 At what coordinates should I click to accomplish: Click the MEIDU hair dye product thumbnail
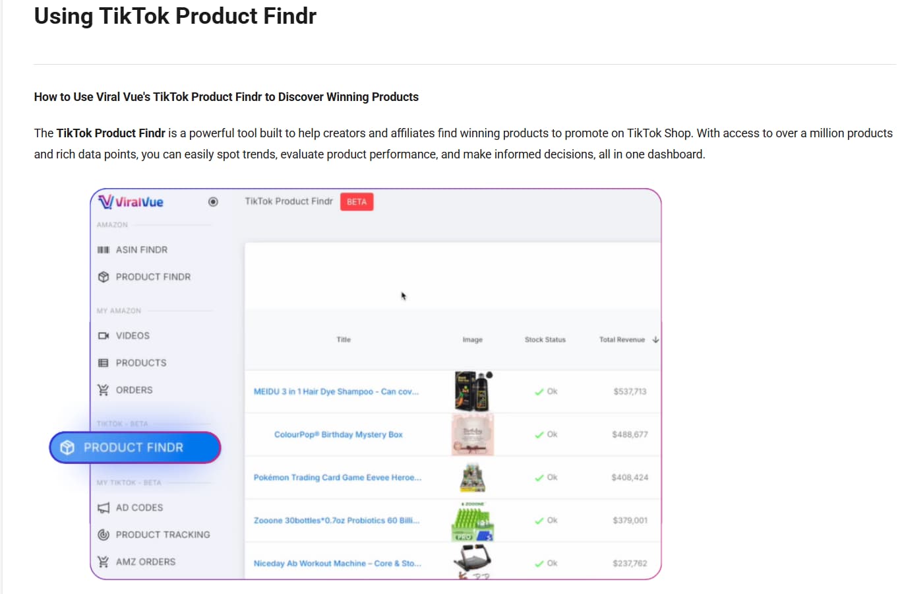click(473, 391)
